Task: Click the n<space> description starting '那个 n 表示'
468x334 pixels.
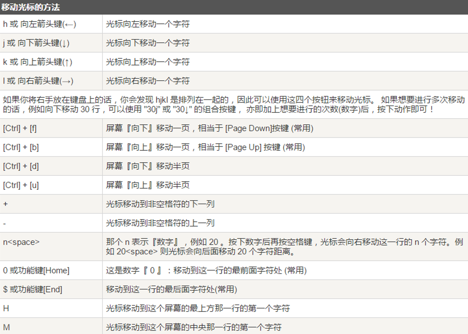Action: (x=284, y=247)
